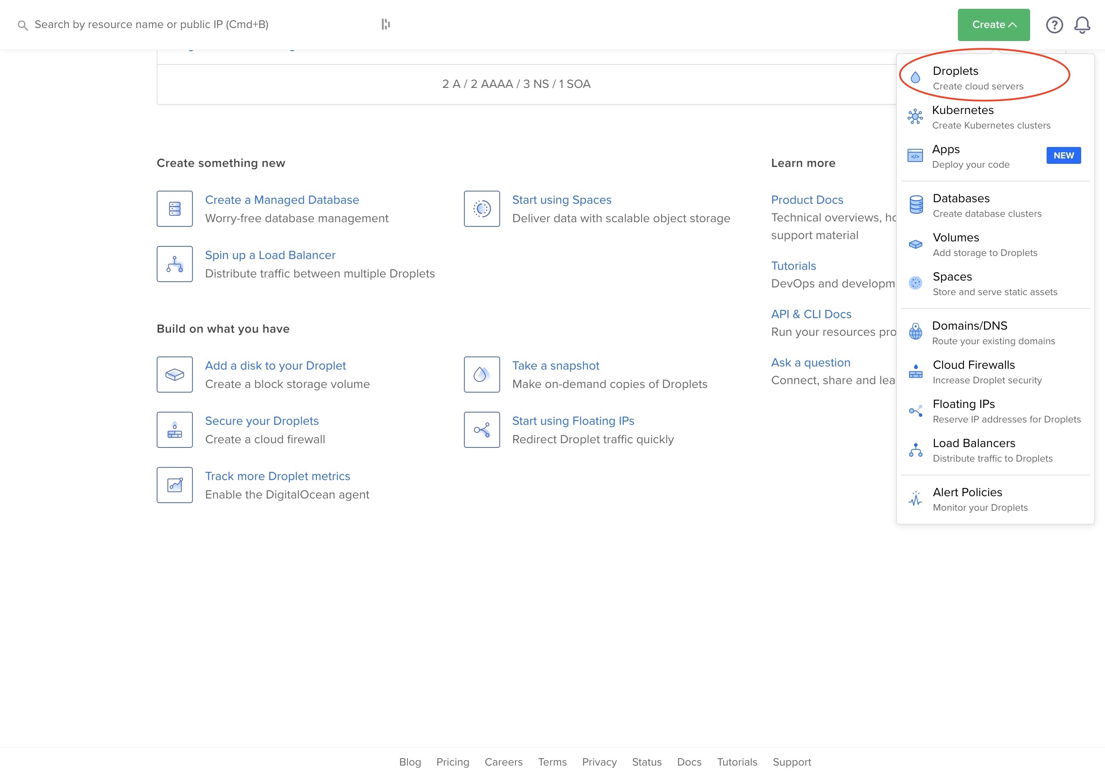The width and height of the screenshot is (1105, 774).
Task: Open Blog footer link
Action: click(x=410, y=762)
